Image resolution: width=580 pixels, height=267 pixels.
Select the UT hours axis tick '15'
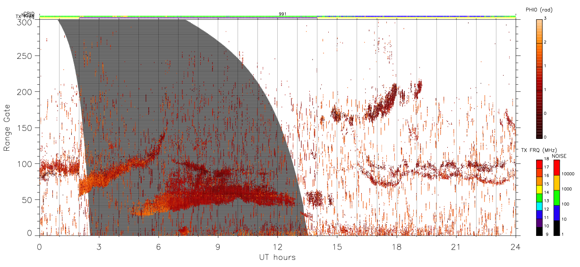(x=337, y=246)
